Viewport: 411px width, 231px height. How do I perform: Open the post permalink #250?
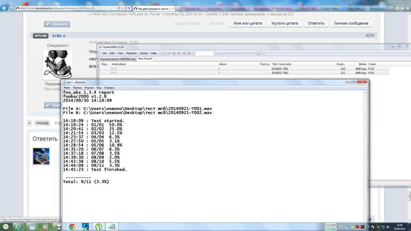click(370, 36)
